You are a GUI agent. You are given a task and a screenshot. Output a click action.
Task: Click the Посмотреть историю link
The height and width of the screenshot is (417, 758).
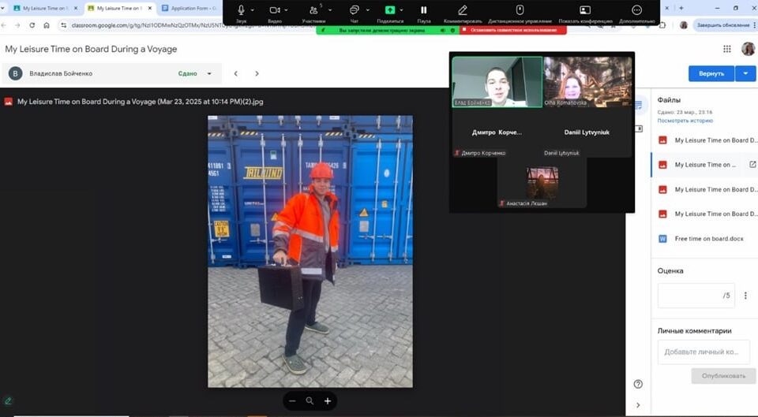point(685,121)
